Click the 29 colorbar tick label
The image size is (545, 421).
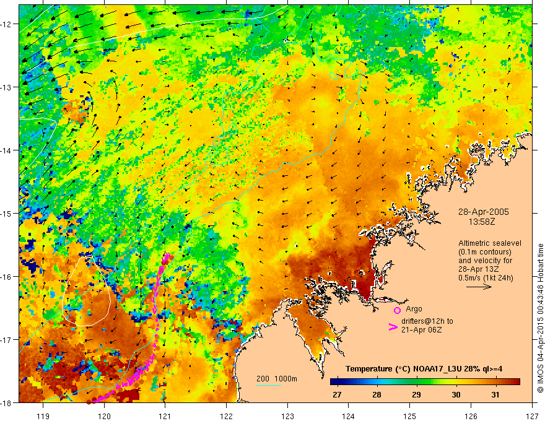click(x=416, y=394)
